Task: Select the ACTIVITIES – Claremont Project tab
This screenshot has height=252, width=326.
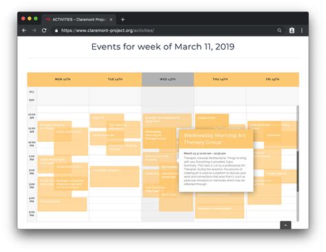Action: point(78,19)
